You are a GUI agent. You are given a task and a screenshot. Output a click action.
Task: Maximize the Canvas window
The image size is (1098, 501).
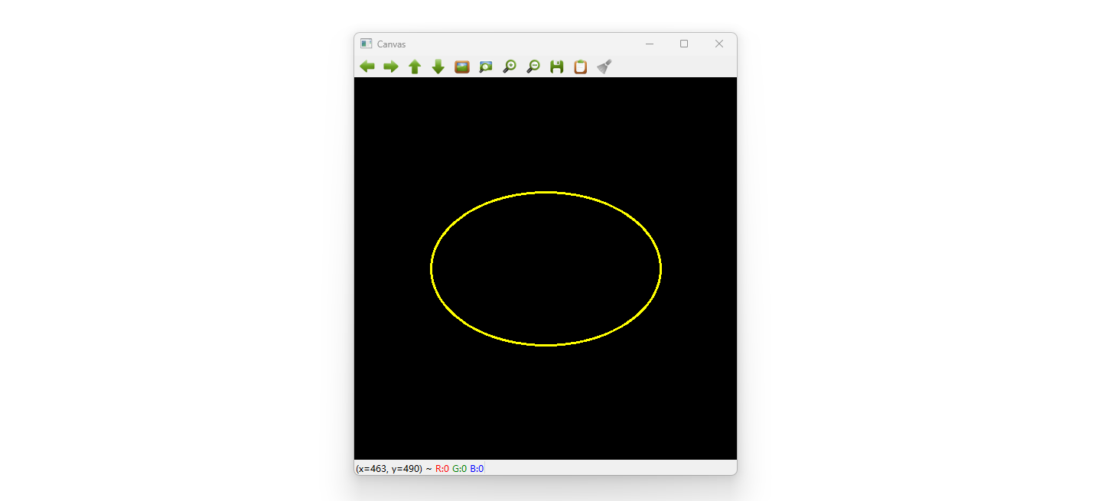tap(684, 44)
